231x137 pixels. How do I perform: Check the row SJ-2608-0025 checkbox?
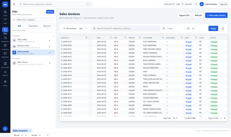[90, 49]
